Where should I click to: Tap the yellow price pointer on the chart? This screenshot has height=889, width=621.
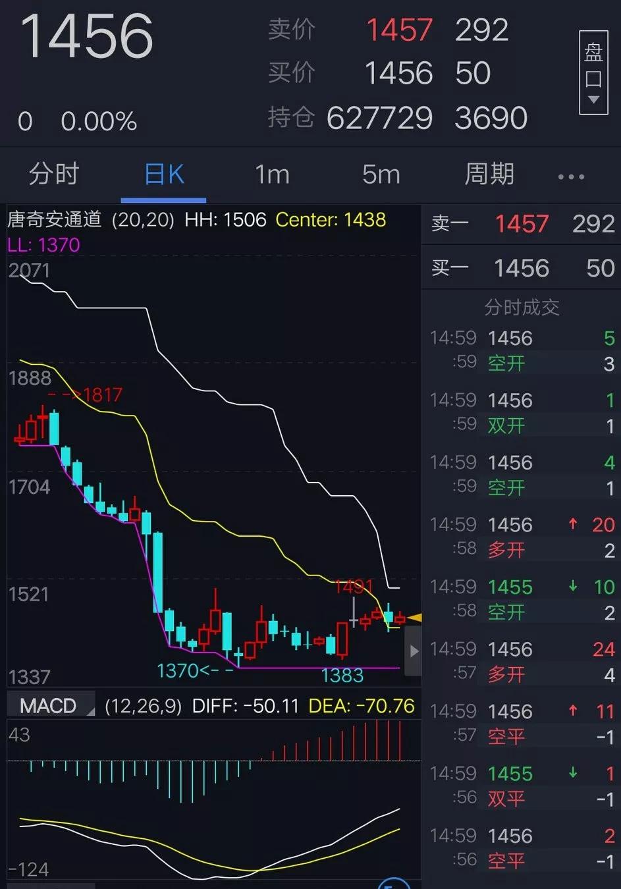click(415, 618)
